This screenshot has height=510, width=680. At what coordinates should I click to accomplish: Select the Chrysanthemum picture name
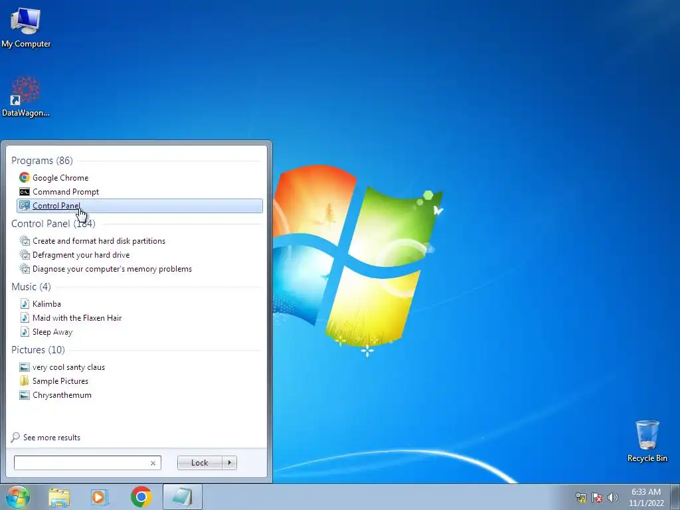(x=62, y=395)
